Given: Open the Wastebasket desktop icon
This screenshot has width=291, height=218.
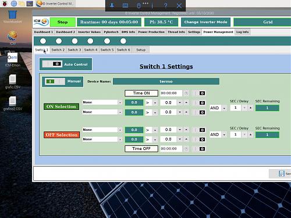Looking at the screenshot, I should tap(13, 15).
